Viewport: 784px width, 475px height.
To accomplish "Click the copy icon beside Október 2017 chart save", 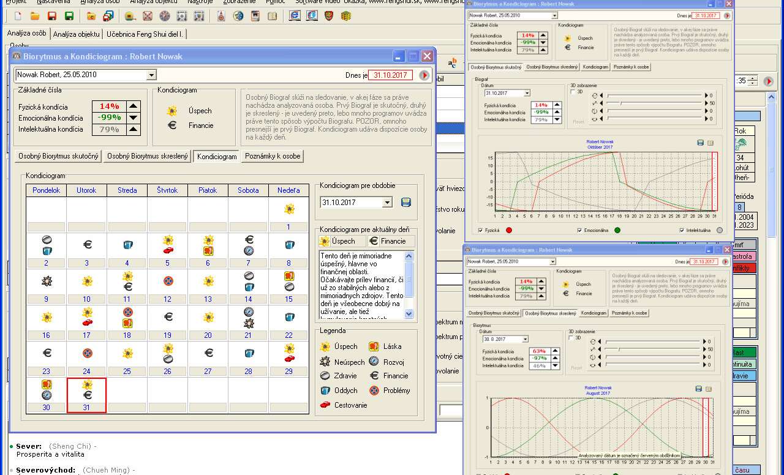I will point(710,143).
